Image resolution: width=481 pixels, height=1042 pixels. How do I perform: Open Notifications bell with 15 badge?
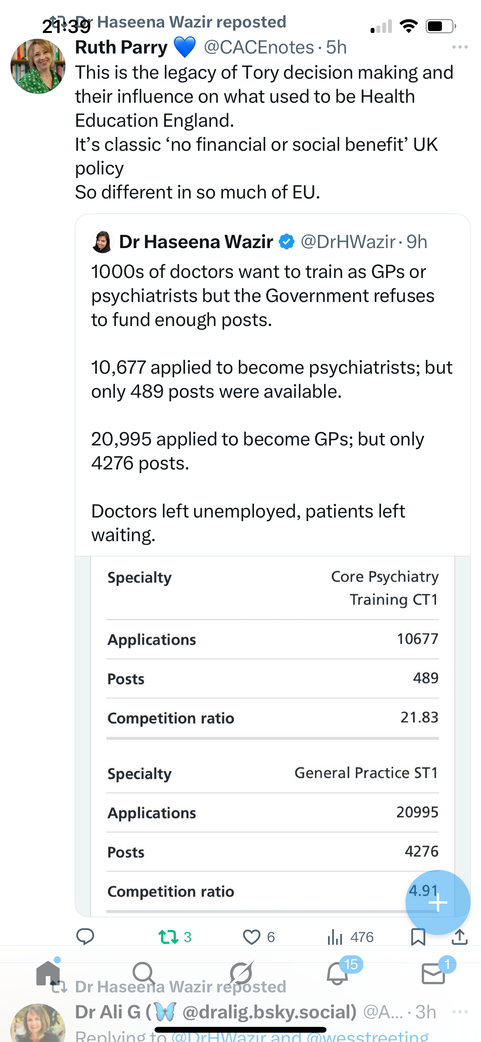click(337, 974)
